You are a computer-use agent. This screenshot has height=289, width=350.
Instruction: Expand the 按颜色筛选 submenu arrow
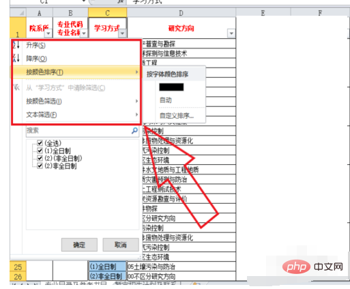136,101
